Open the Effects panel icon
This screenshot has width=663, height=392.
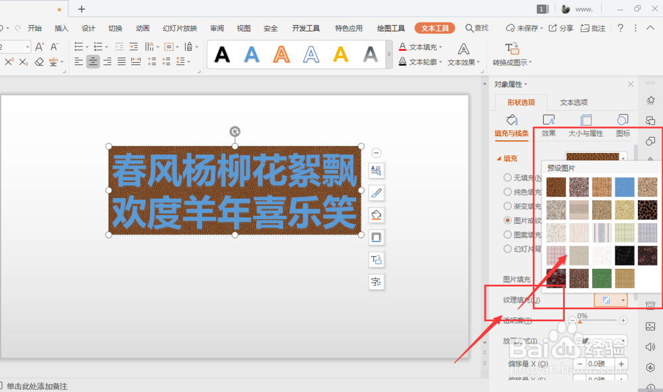pos(548,120)
